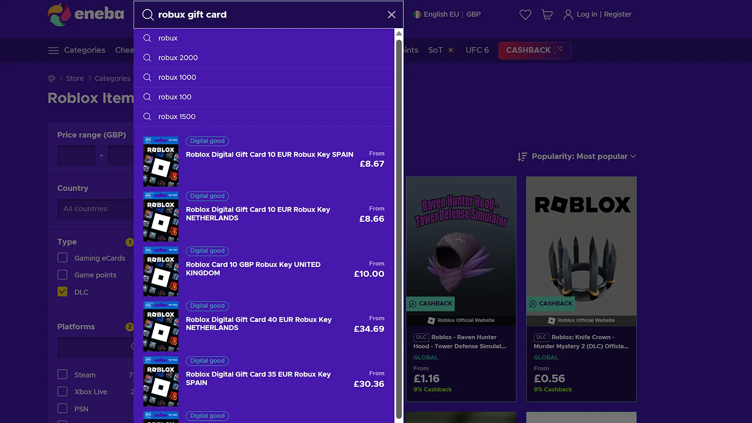Click 'Digital good' tag on 40 EUR NETHERLANDS
The width and height of the screenshot is (752, 423).
click(207, 306)
